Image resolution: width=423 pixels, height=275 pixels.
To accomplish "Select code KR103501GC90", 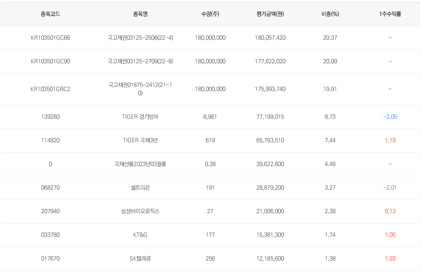I will pos(50,61).
